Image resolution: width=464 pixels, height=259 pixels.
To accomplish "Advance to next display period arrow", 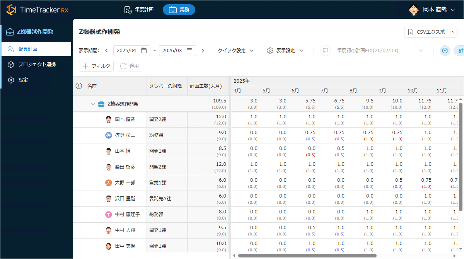I will click(203, 51).
